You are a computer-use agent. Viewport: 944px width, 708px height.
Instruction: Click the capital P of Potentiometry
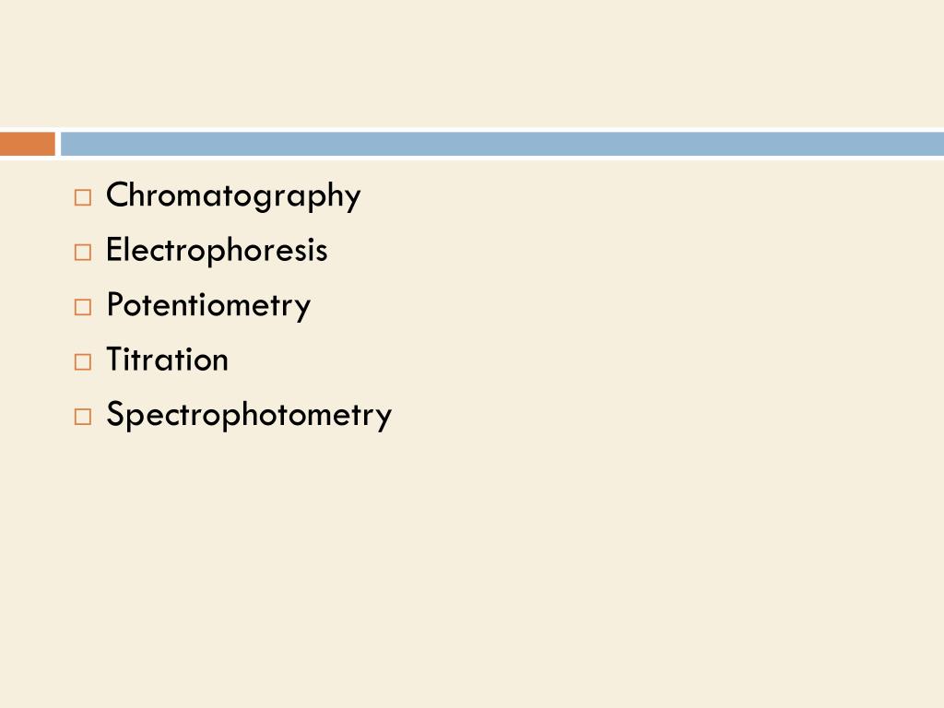[x=115, y=304]
